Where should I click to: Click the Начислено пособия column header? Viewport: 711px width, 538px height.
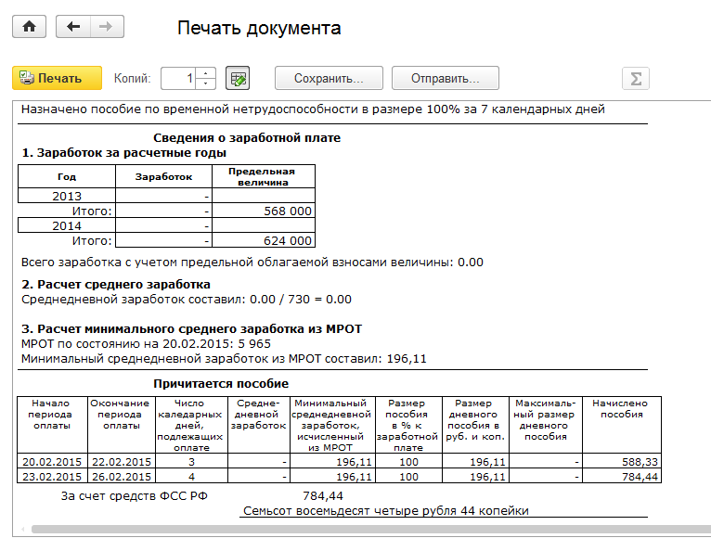[x=616, y=409]
